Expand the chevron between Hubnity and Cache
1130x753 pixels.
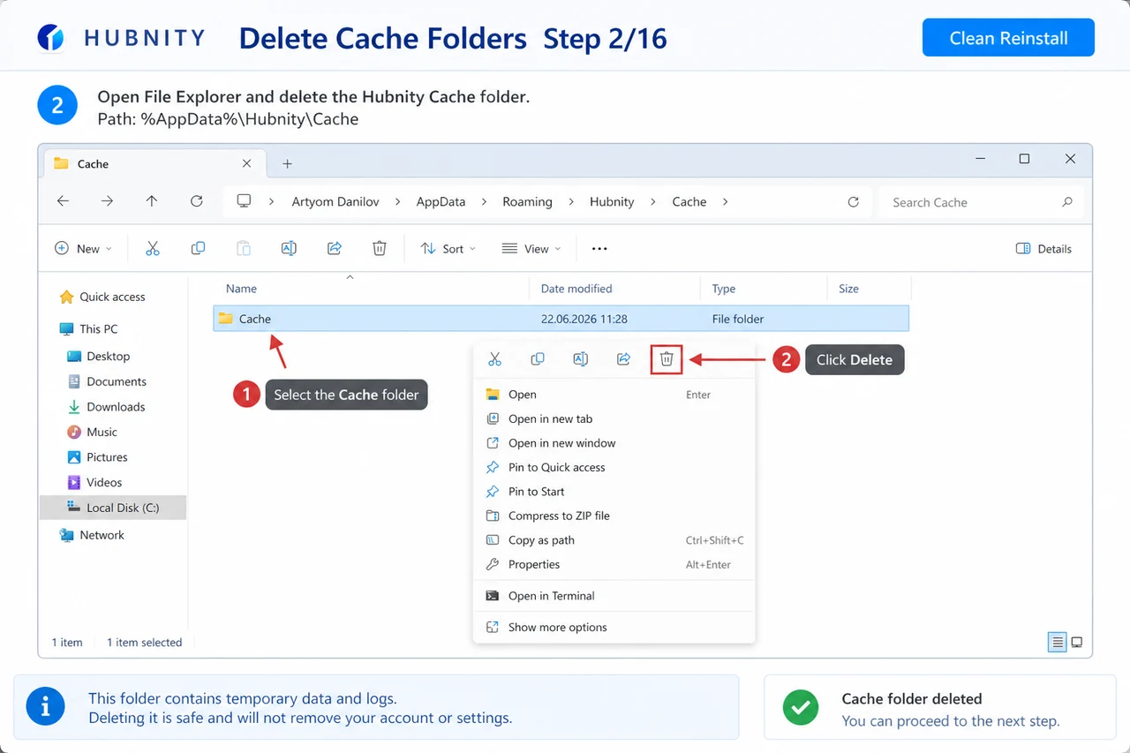[x=653, y=201]
